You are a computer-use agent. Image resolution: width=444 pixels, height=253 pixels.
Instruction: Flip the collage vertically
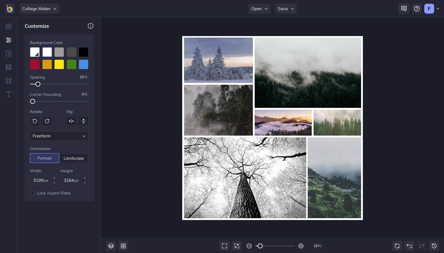tap(84, 121)
